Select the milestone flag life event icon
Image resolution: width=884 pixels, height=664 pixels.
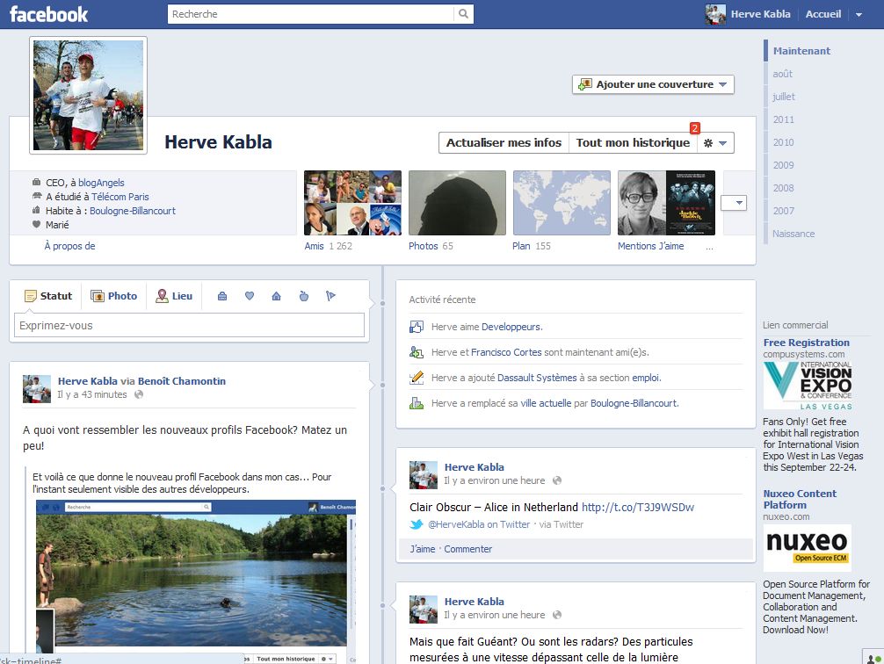(331, 296)
